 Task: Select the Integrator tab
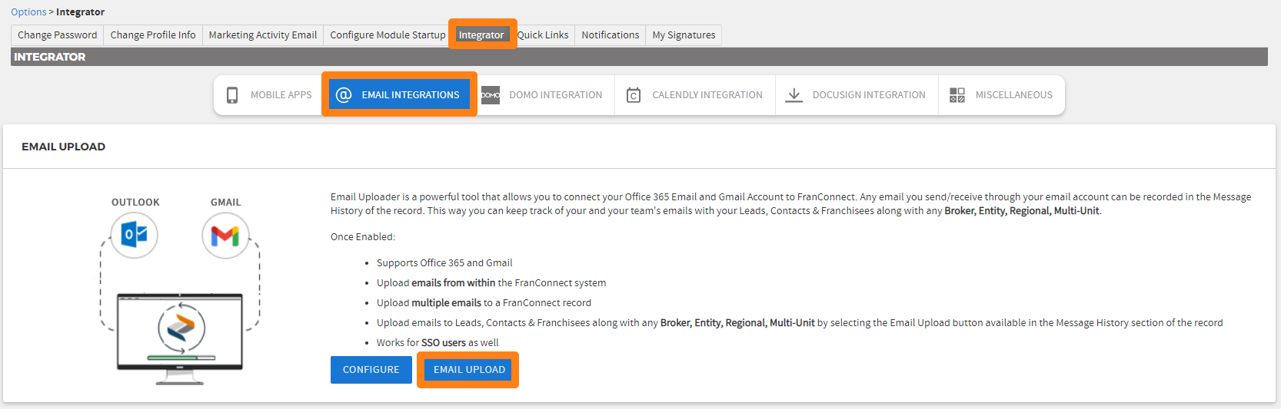481,35
